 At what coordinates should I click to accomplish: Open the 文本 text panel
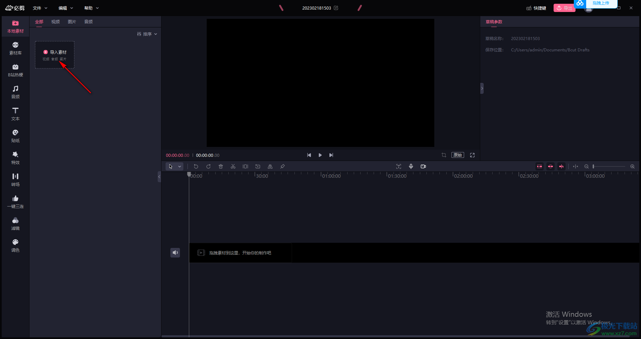15,114
